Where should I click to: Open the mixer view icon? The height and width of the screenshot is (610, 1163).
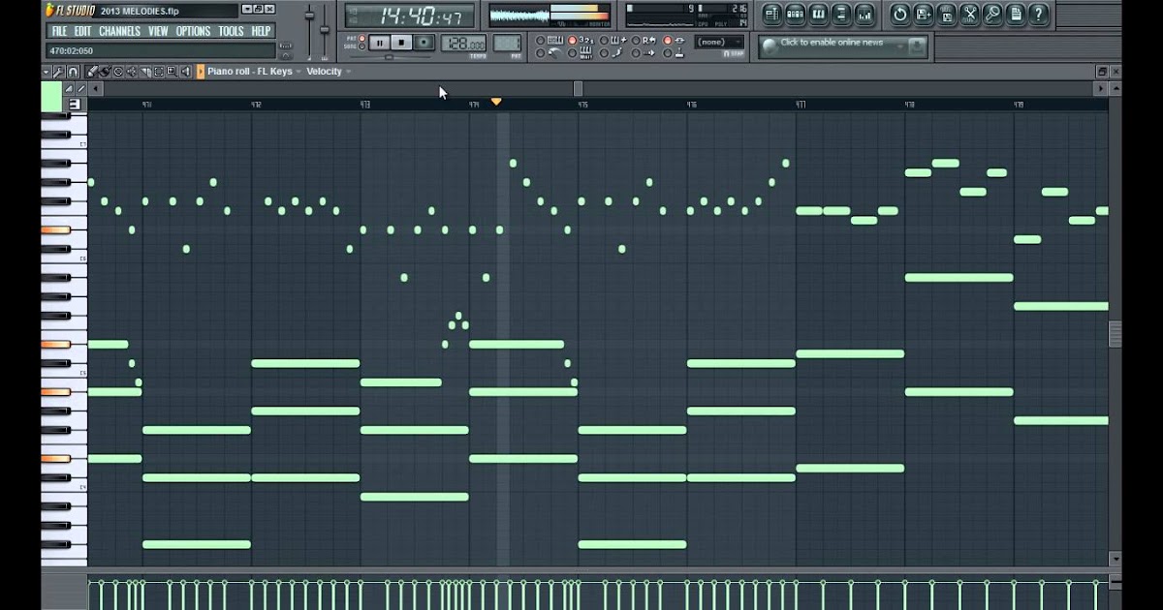(864, 14)
